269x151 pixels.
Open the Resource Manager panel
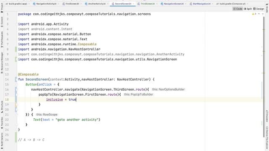pyautogui.click(x=2, y=62)
